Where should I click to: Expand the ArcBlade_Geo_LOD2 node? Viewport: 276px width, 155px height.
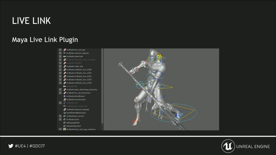60,76
